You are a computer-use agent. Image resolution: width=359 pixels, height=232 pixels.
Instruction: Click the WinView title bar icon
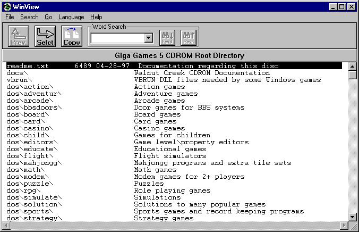coord(6,6)
